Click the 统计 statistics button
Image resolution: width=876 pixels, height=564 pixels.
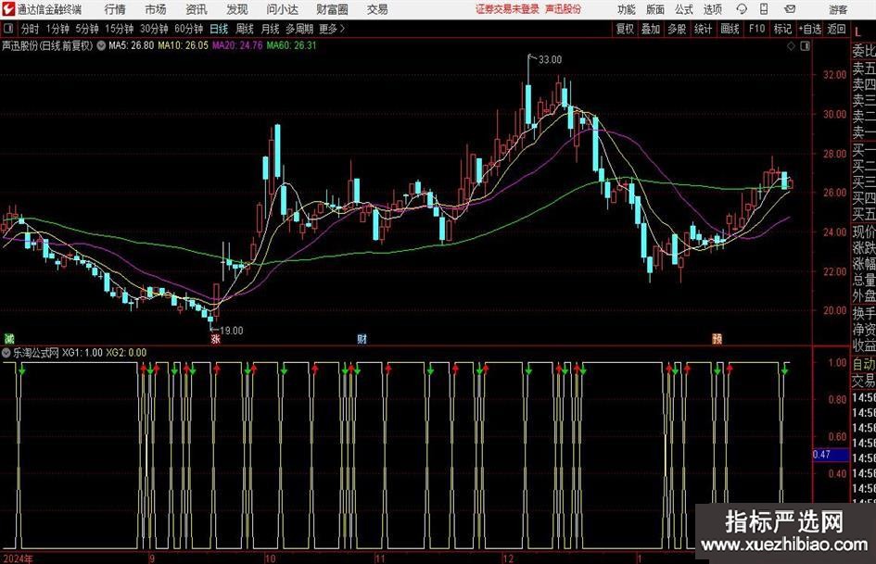pyautogui.click(x=703, y=29)
